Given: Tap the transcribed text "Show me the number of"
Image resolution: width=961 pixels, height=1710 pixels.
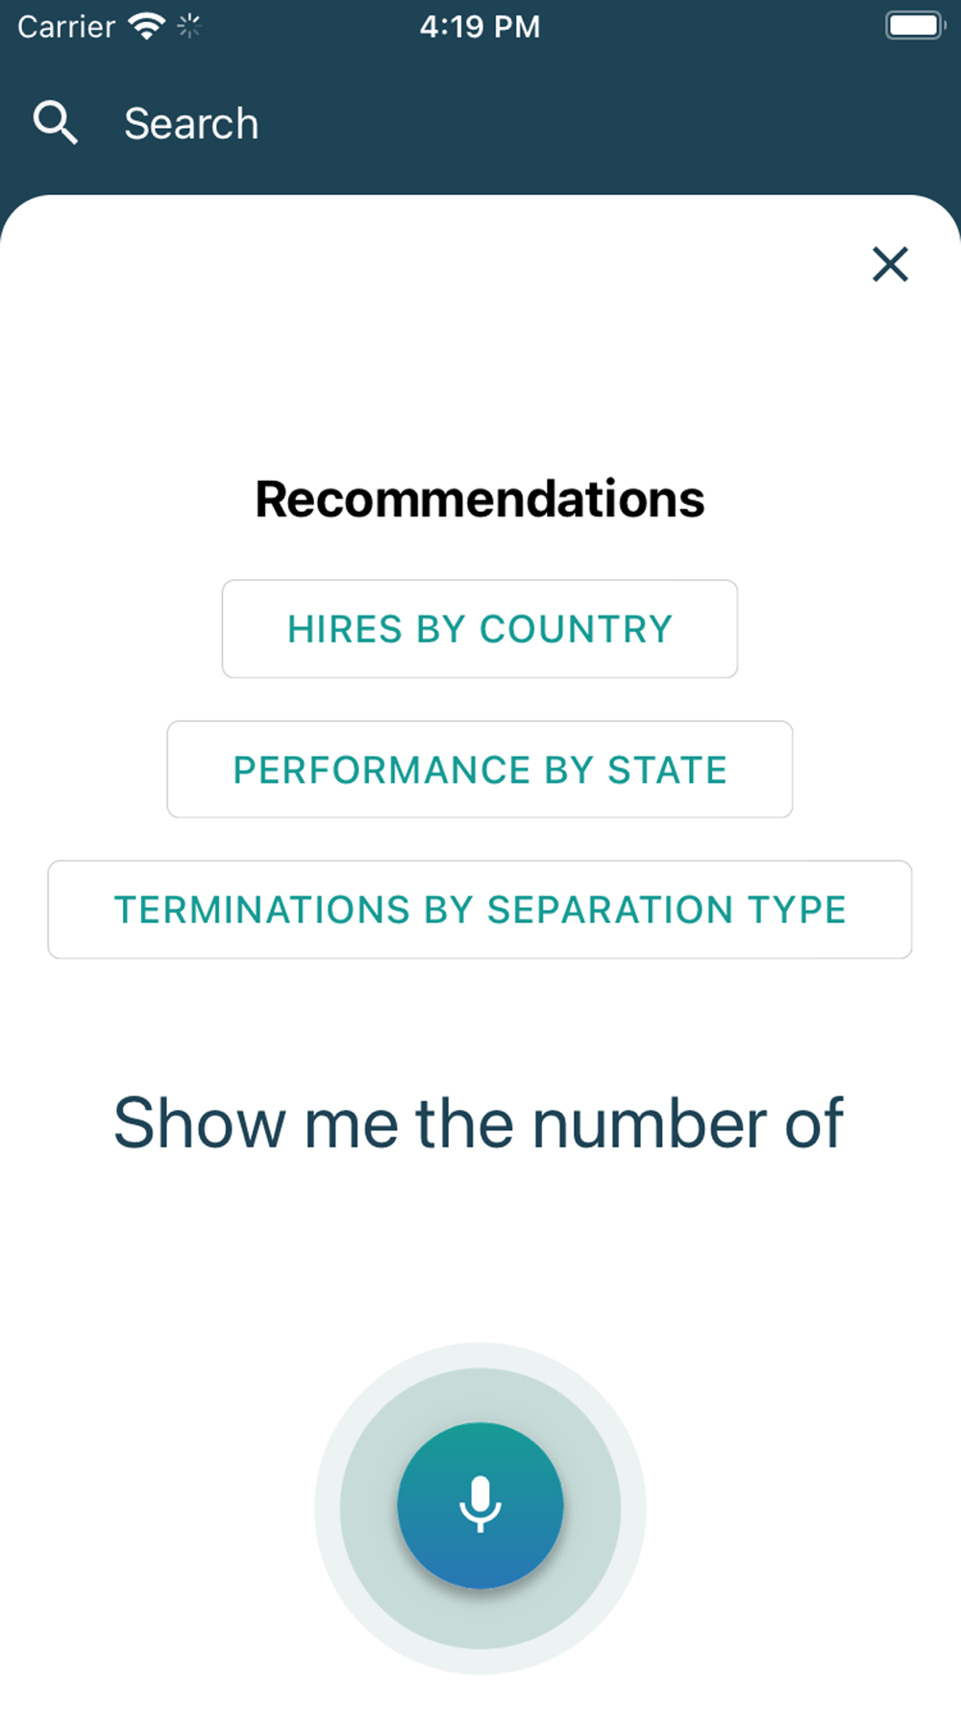Looking at the screenshot, I should (479, 1122).
